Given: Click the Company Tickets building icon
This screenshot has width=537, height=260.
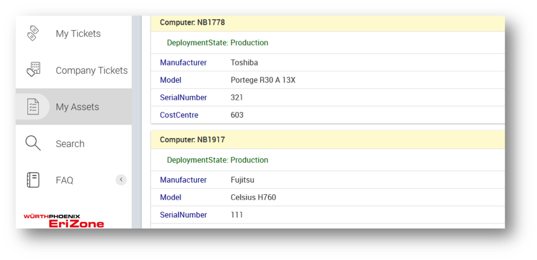Looking at the screenshot, I should tap(33, 70).
